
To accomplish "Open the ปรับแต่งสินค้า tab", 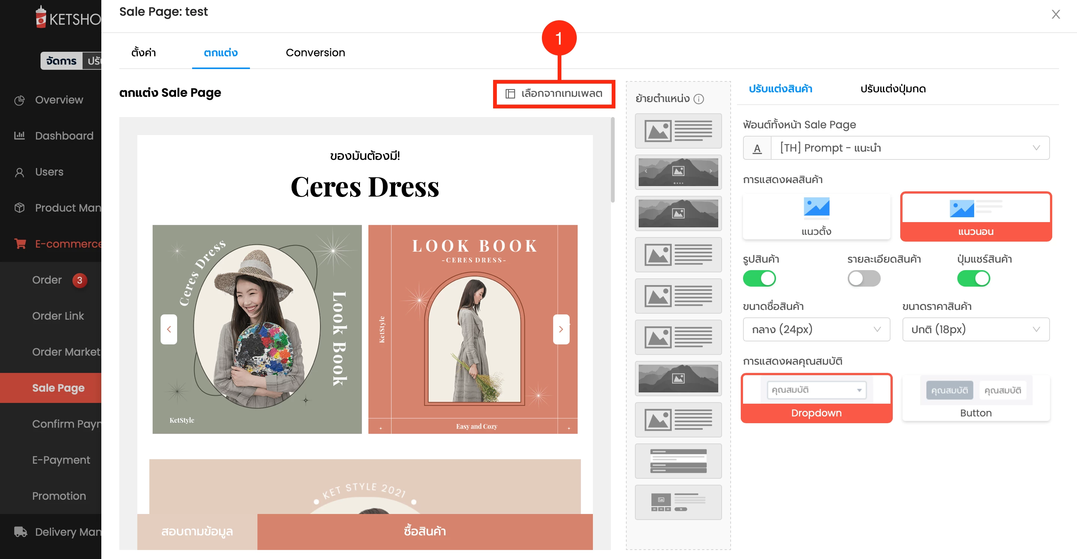I will [780, 89].
